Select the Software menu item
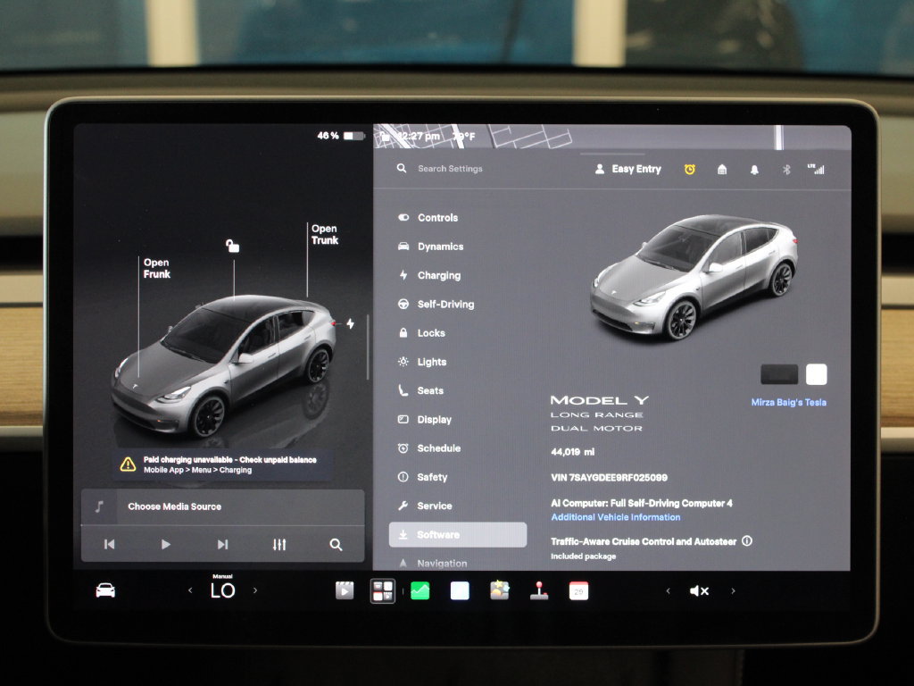Screen dimensions: 914x686 point(458,534)
